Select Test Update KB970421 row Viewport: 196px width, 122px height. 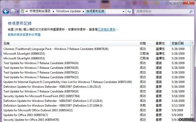click(x=96, y=72)
